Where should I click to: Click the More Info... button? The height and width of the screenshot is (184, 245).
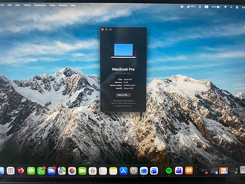123,95
